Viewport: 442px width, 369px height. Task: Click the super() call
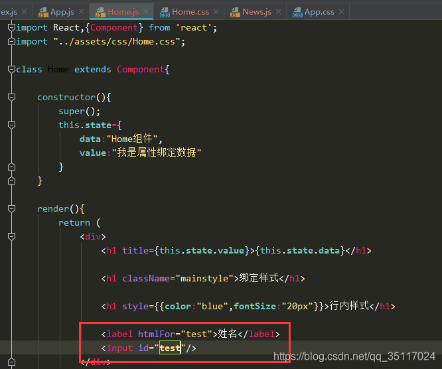click(x=79, y=111)
